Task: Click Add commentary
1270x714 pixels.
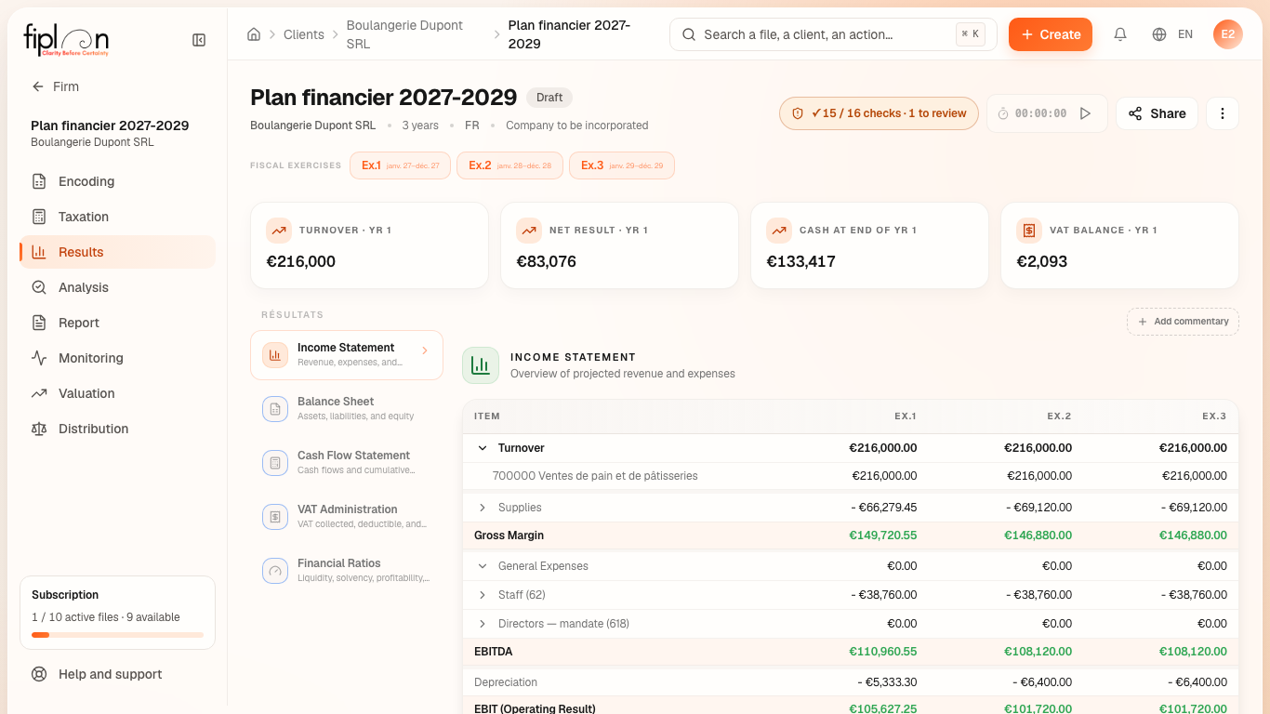Action: [1183, 322]
